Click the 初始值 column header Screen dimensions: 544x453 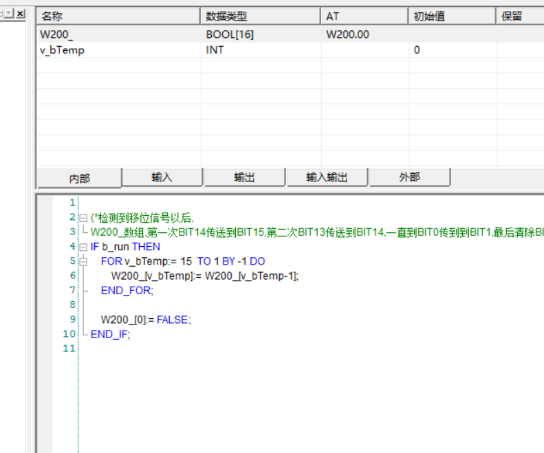(x=451, y=16)
